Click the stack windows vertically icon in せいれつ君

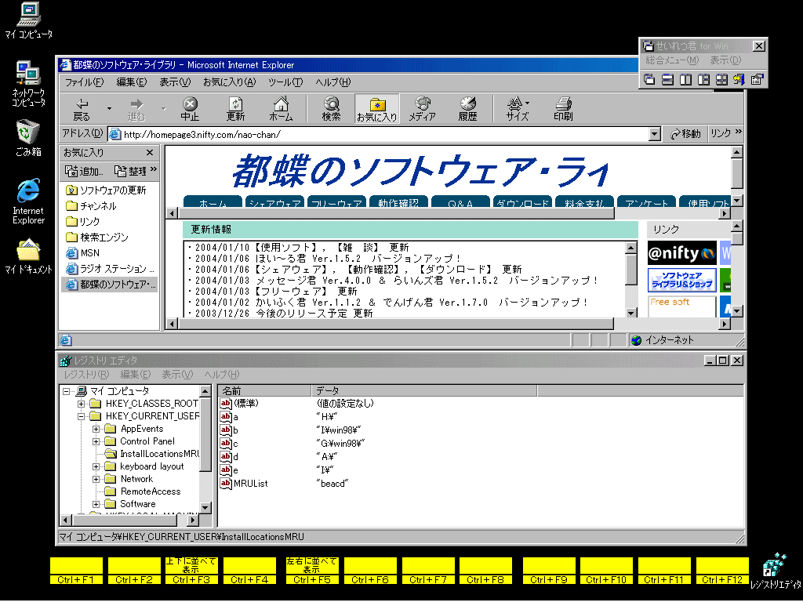(x=667, y=79)
